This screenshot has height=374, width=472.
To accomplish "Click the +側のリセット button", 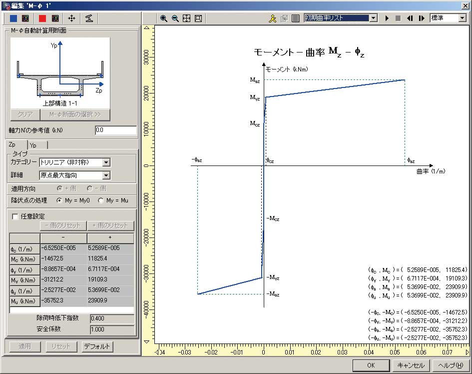I will [x=110, y=225].
